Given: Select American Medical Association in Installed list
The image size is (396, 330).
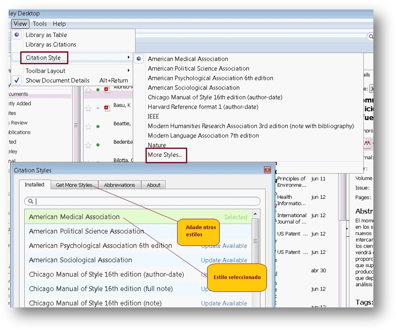Looking at the screenshot, I should click(138, 217).
